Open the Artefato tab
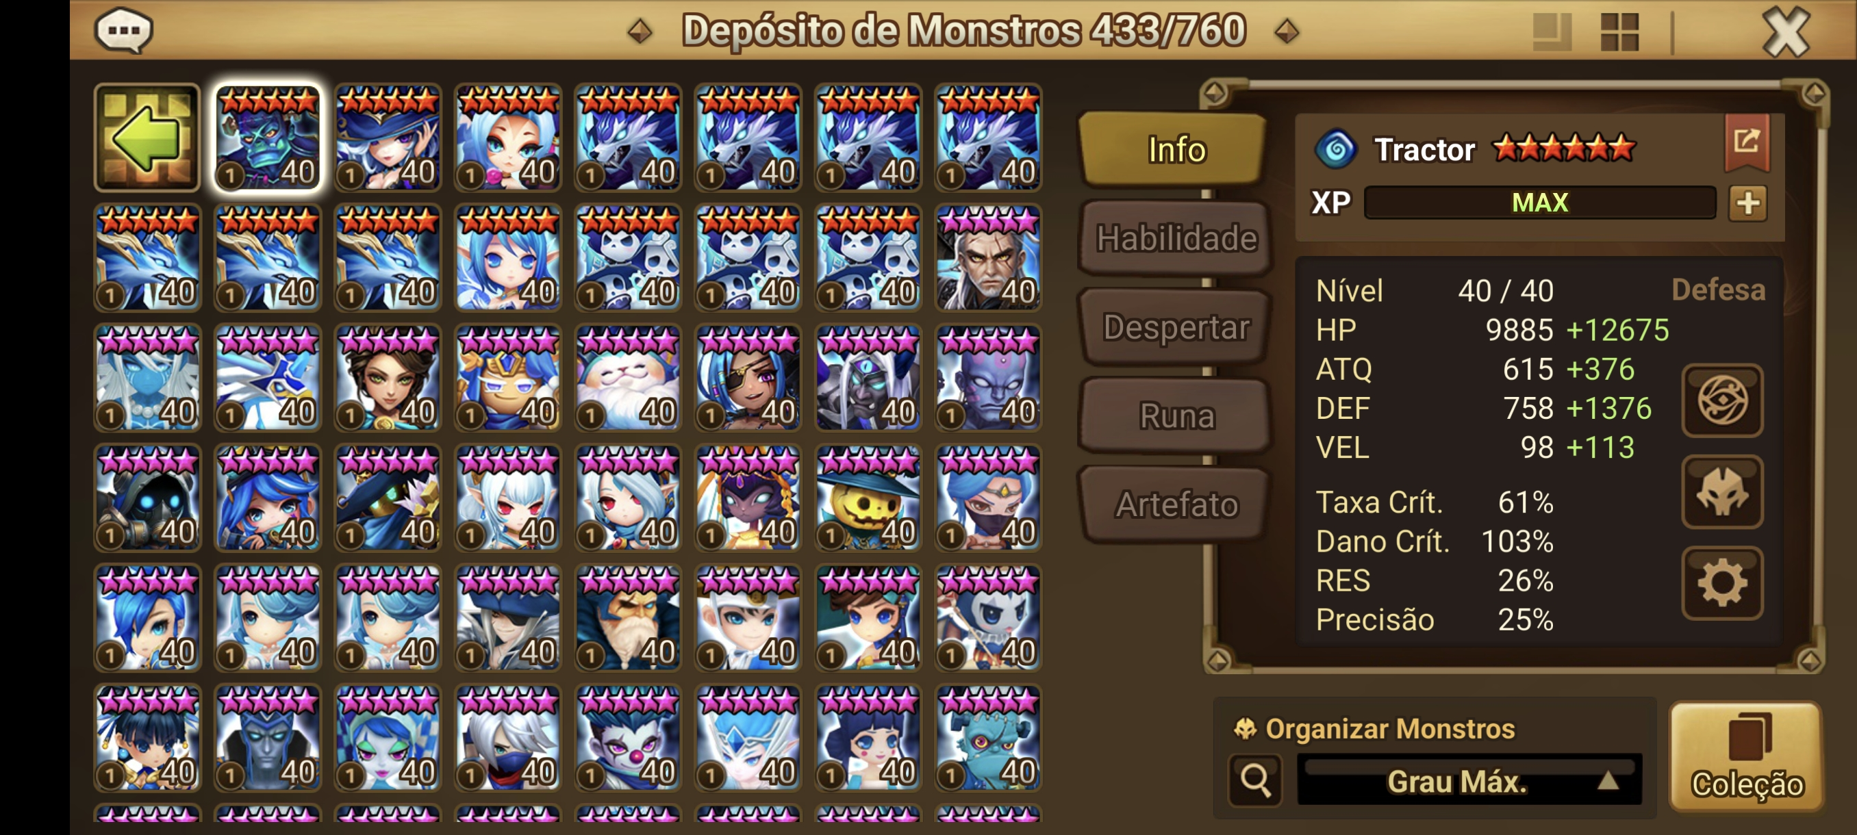1857x835 pixels. click(x=1175, y=504)
